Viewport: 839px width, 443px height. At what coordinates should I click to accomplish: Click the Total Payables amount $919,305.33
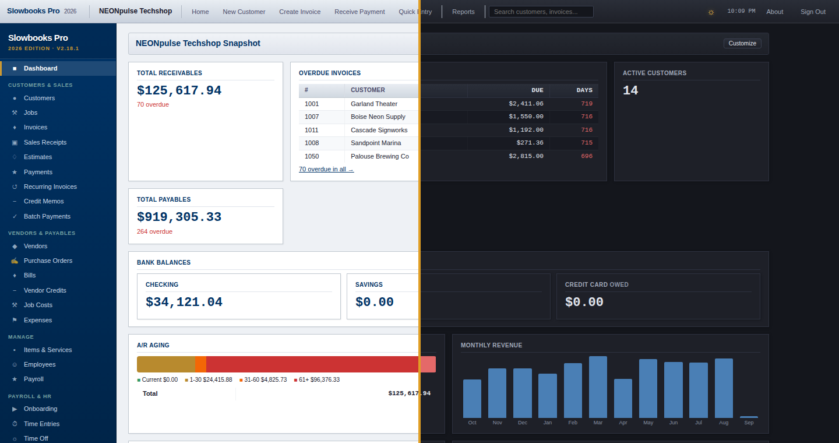tap(179, 217)
